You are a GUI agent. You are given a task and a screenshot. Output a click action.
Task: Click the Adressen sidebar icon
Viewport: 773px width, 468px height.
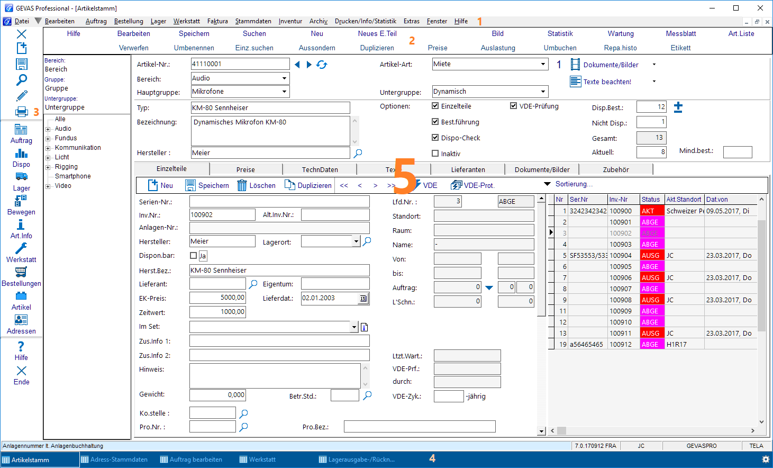21,320
